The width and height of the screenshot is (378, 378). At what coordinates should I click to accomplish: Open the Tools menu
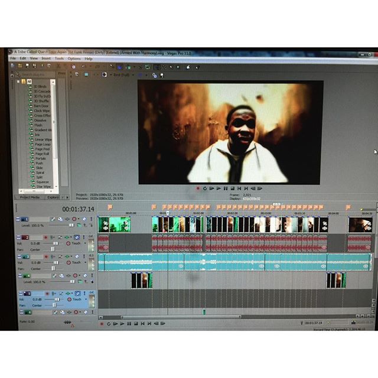tap(59, 58)
